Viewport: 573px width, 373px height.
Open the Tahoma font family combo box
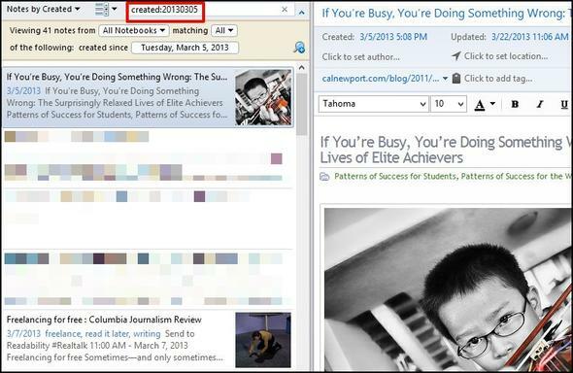374,104
